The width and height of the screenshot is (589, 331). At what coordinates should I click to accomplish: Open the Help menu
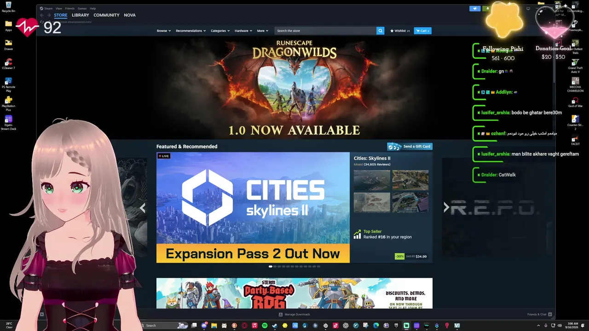92,8
